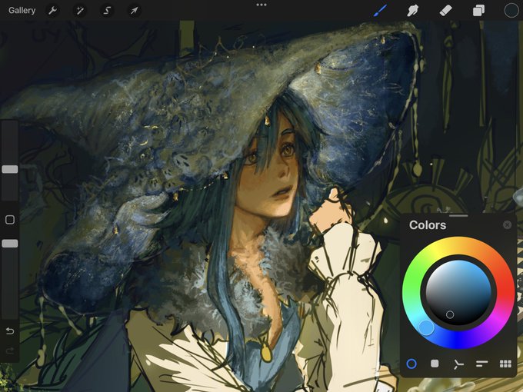Screen dimensions: 523x392
Task: Tap the square modify button on sidebar
Action: 10,220
